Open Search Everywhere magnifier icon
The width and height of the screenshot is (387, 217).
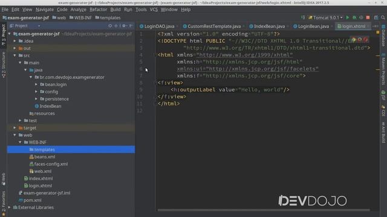pyautogui.click(x=383, y=17)
